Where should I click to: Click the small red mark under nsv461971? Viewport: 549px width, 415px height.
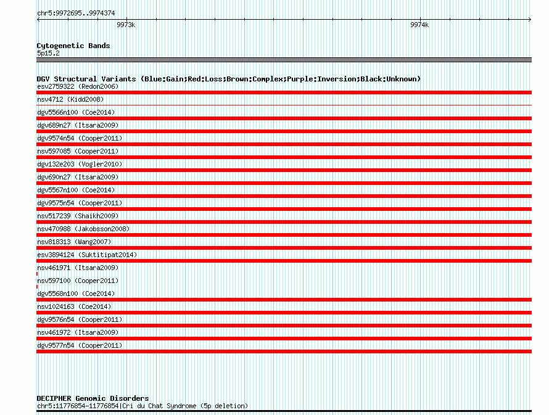coord(37,274)
